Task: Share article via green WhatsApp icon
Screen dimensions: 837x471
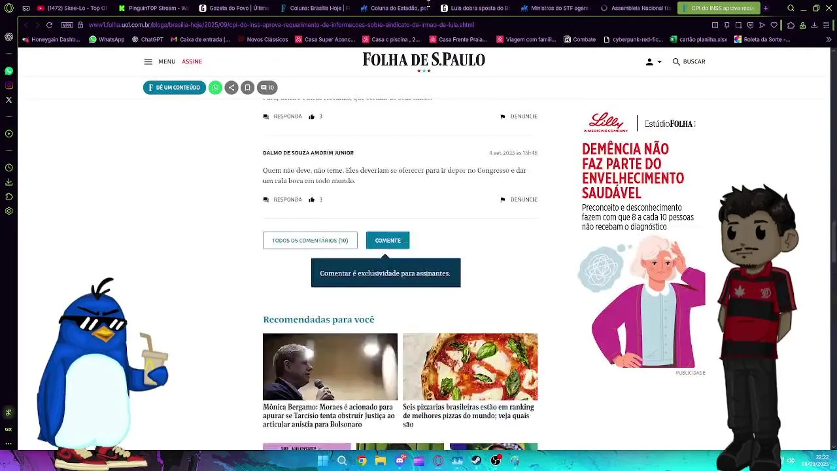Action: pyautogui.click(x=215, y=88)
